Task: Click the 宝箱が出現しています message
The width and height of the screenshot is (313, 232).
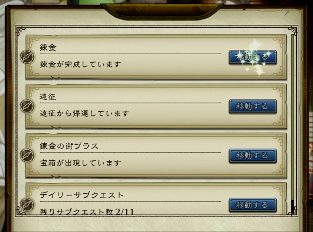Action: [81, 163]
